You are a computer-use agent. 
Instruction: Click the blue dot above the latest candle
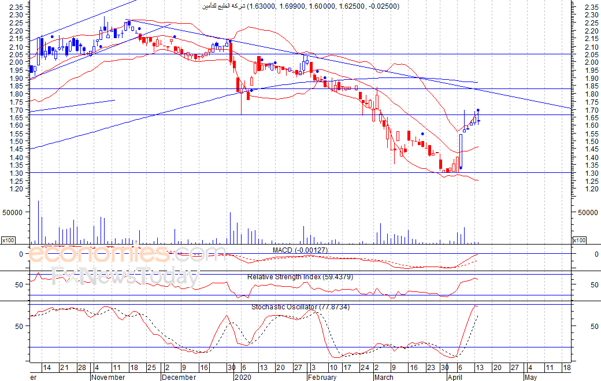(x=478, y=110)
